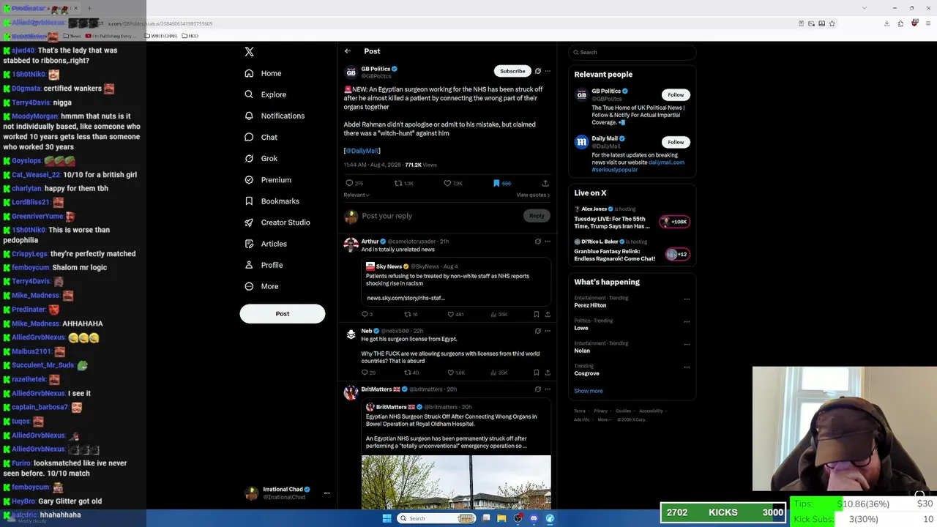The width and height of the screenshot is (937, 527).
Task: Share Neb's reply
Action: pos(548,373)
